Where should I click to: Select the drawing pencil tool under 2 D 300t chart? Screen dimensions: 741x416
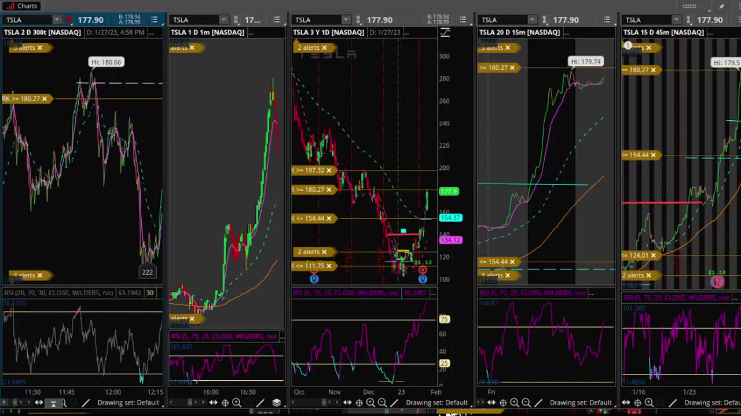[x=86, y=403]
